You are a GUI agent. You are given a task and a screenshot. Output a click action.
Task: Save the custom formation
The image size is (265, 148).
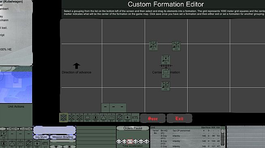pyautogui.click(x=153, y=118)
